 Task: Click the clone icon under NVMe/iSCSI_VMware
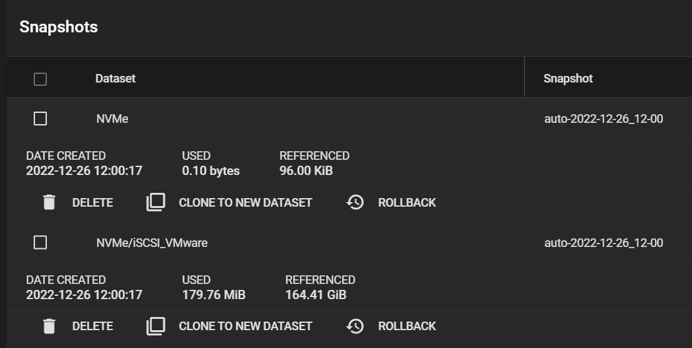(155, 326)
